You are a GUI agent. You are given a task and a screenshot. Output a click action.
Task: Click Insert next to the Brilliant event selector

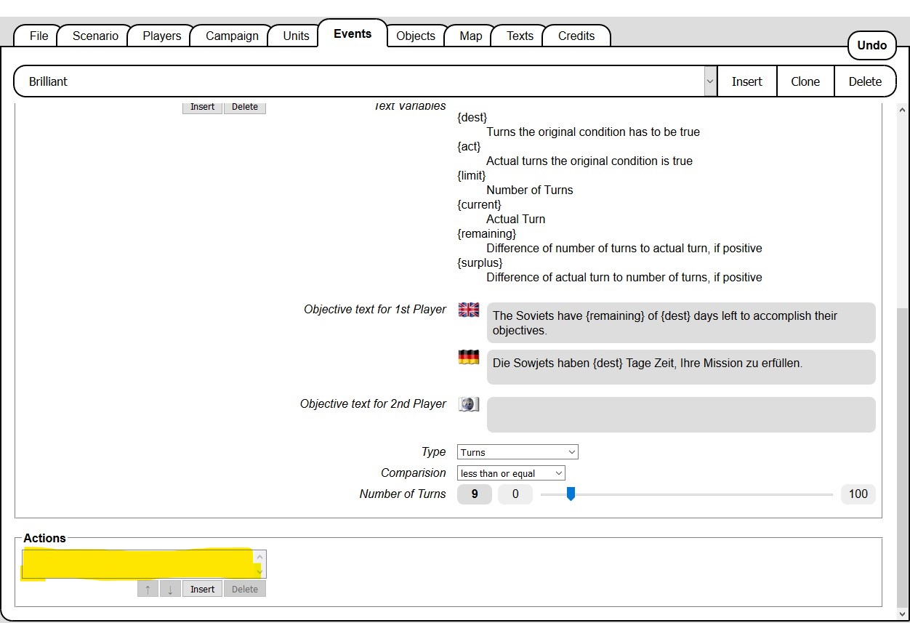pyautogui.click(x=746, y=81)
